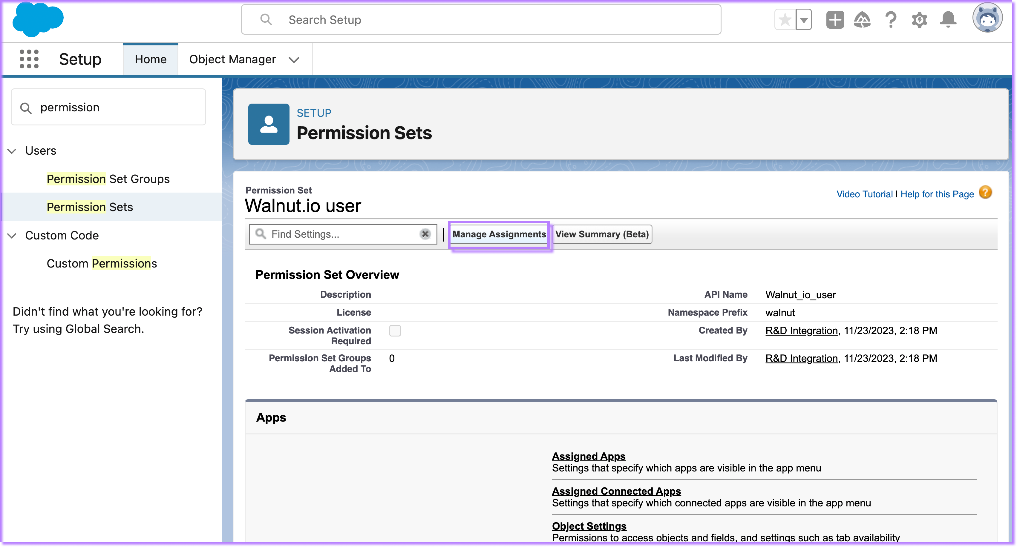Image resolution: width=1017 pixels, height=547 pixels.
Task: Switch to the Home tab
Action: 150,59
